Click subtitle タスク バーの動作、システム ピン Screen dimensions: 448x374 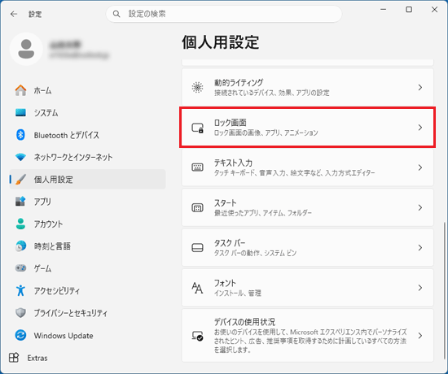[x=256, y=253]
